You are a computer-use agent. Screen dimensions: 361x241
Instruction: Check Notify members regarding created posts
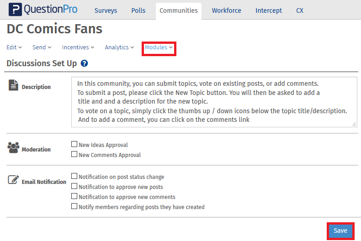(x=74, y=207)
